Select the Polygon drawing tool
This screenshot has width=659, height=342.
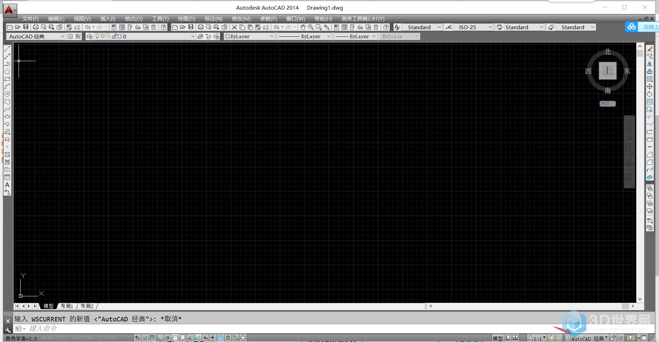7,71
